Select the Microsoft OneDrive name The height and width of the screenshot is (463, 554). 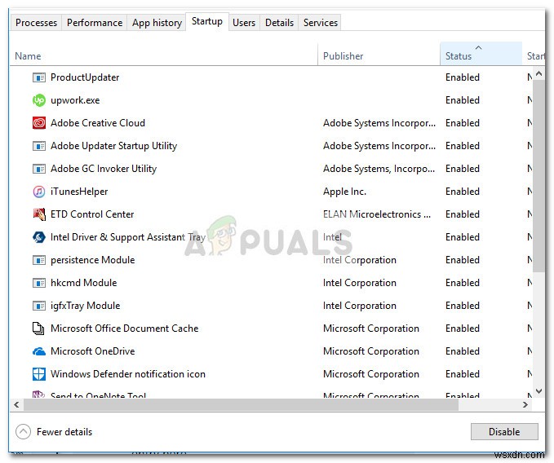[92, 351]
